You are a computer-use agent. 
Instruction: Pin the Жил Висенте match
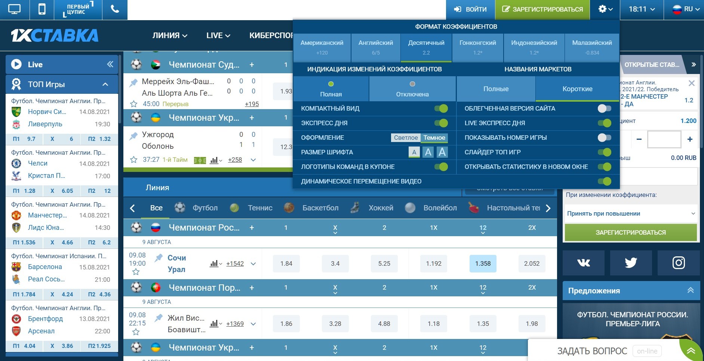pos(159,318)
